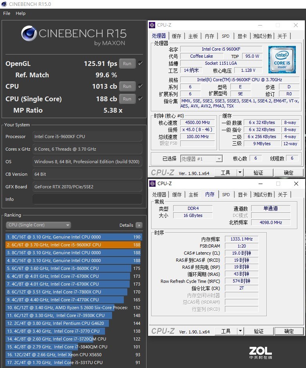Select 主板 tab in bottom CPU-Z window
Image resolution: width=306 pixels, height=368 pixels.
194,195
